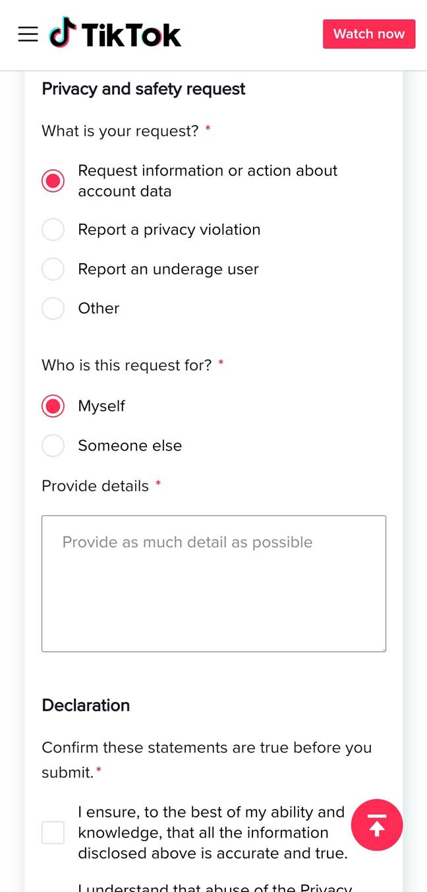Select the account data request radio button

53,181
